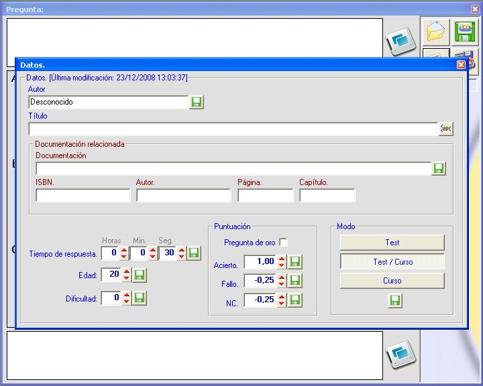Select the Curso mode button
Image resolution: width=483 pixels, height=386 pixels.
[392, 280]
